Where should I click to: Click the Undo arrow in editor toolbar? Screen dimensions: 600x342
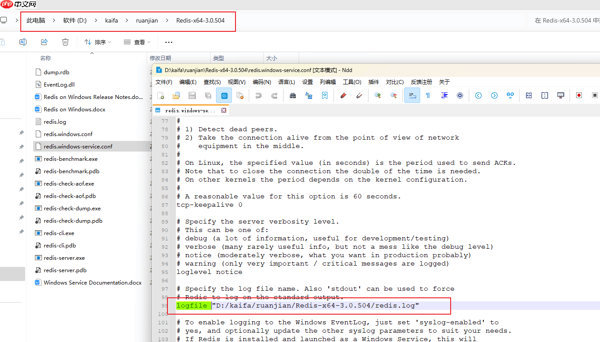point(258,95)
